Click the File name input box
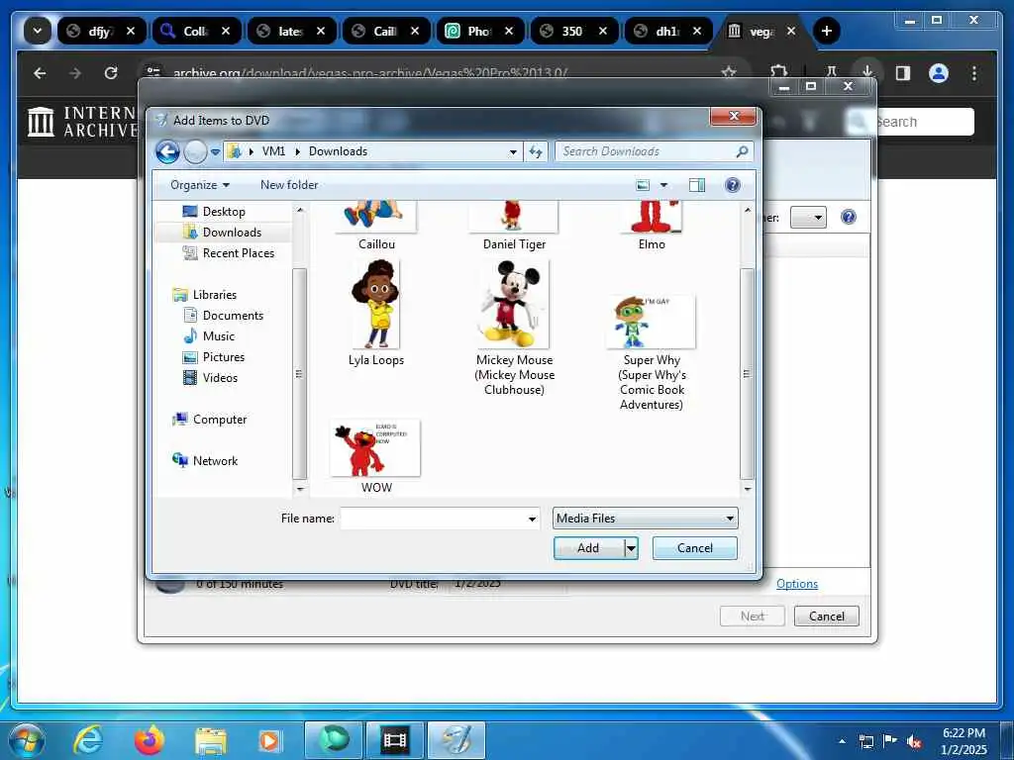 point(434,519)
